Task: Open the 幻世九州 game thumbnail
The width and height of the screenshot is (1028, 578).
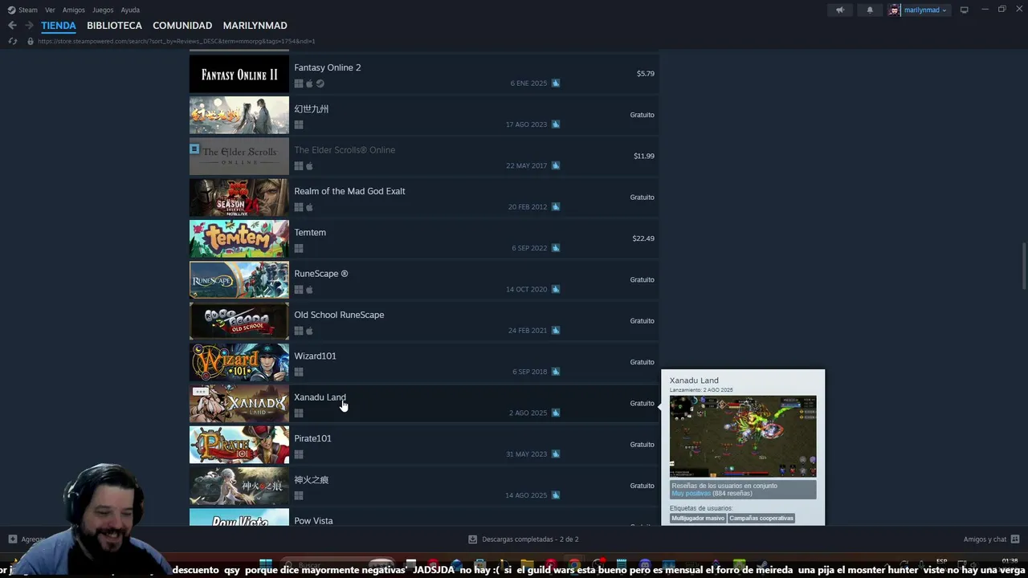Action: coord(239,116)
